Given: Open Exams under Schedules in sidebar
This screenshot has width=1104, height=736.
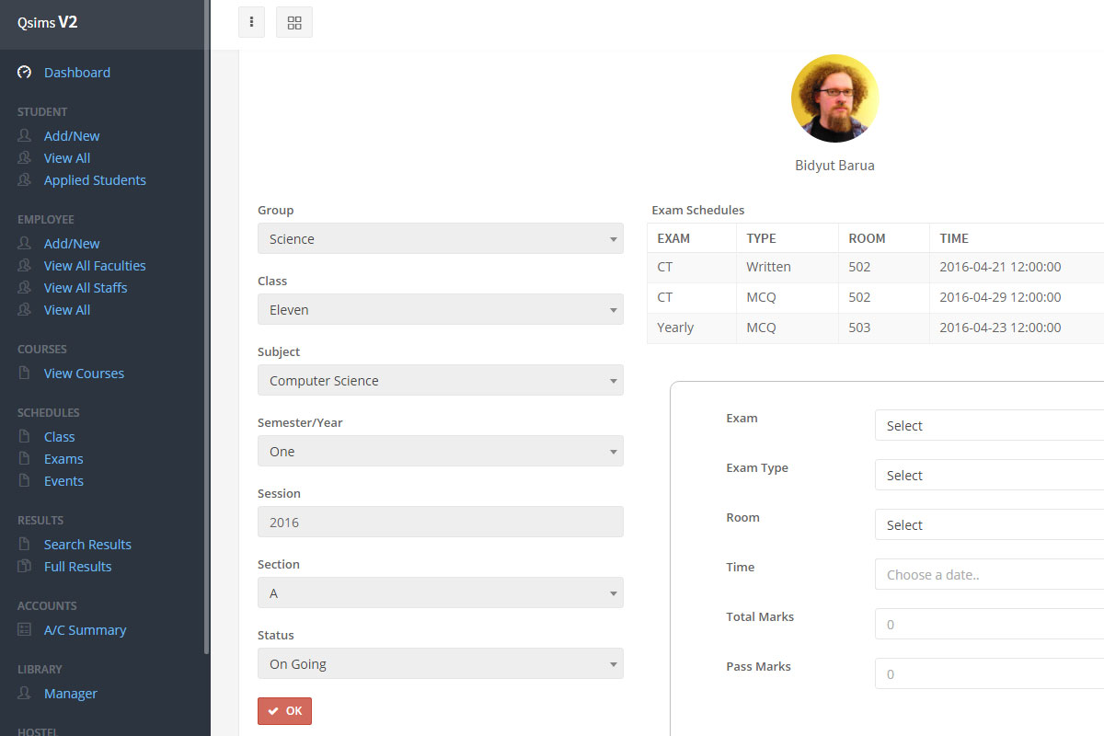Looking at the screenshot, I should point(63,459).
